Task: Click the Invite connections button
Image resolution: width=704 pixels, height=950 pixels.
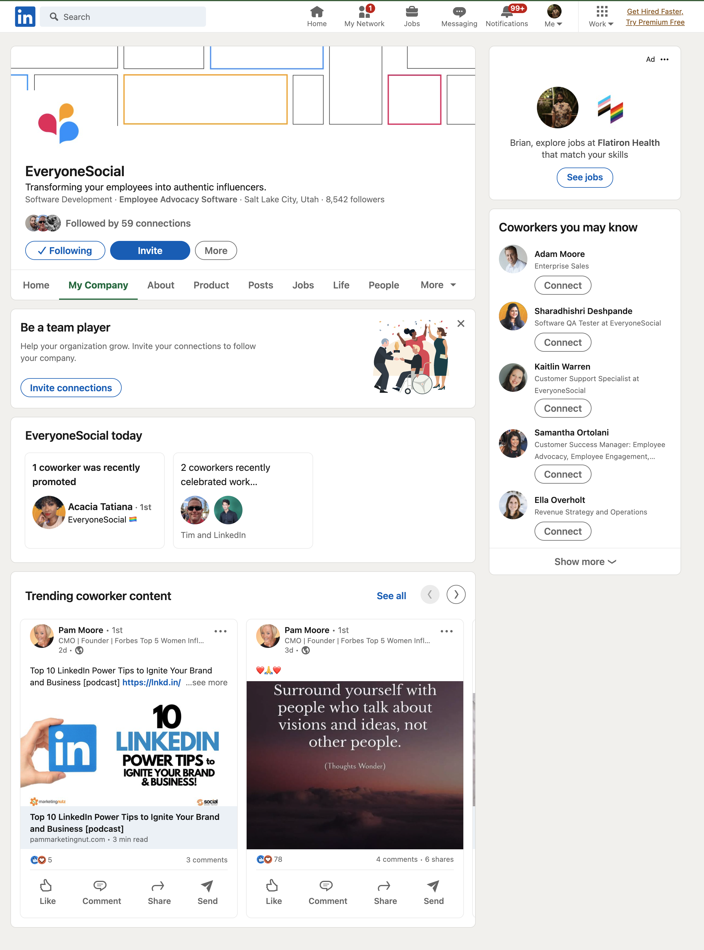Action: pyautogui.click(x=71, y=388)
